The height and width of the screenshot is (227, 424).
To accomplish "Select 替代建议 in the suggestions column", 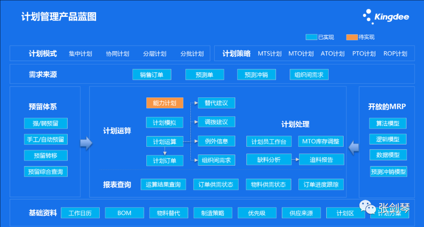I will (x=216, y=103).
